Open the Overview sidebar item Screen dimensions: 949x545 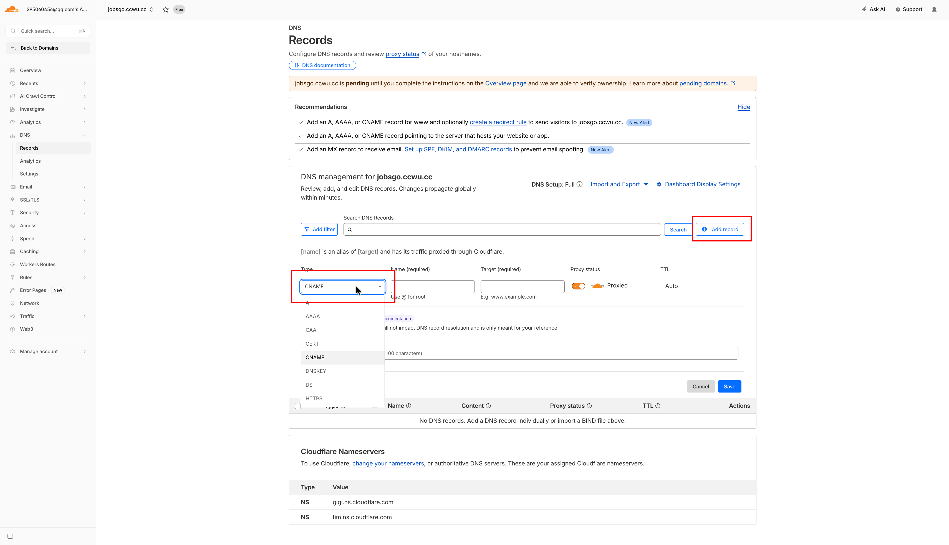tap(48, 70)
